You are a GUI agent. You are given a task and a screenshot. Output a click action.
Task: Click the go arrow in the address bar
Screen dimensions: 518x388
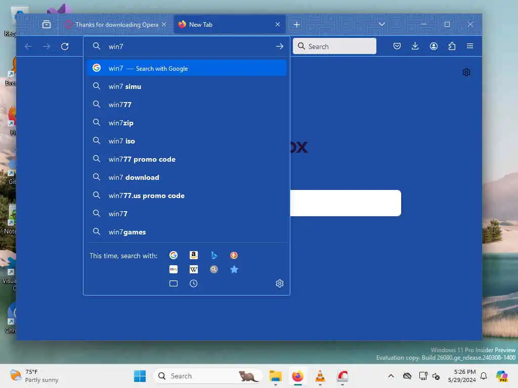[x=279, y=46]
